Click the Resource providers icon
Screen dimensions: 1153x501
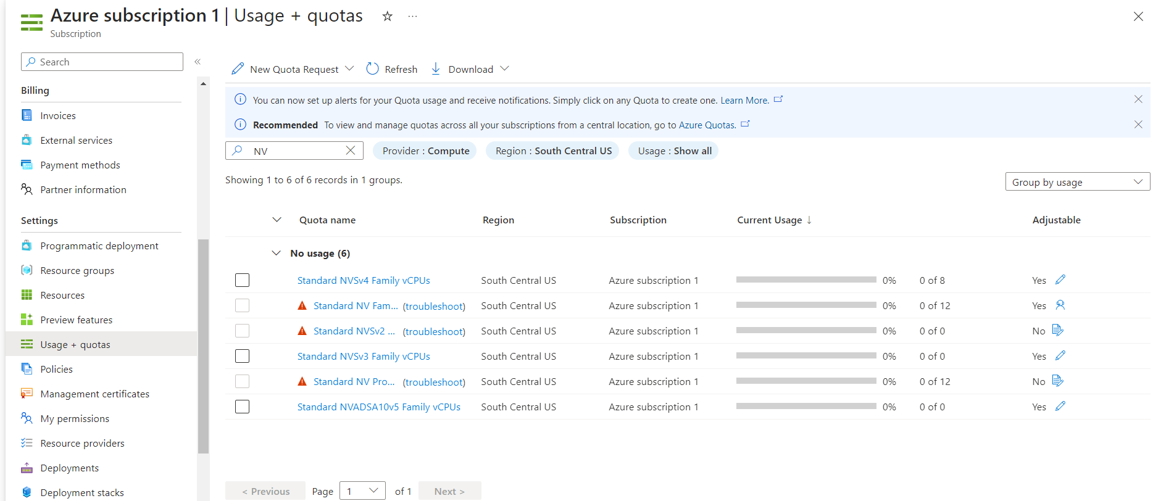click(27, 443)
